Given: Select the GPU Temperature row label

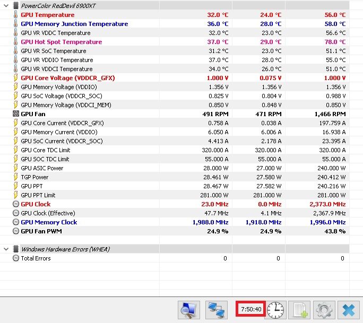Looking at the screenshot, I should (x=48, y=15).
